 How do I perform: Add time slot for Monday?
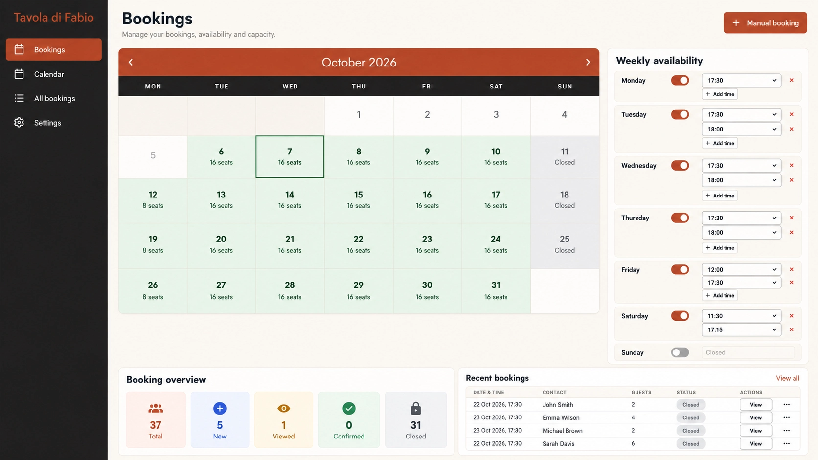click(720, 94)
